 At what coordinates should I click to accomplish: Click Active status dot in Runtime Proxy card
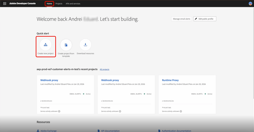(x=205, y=94)
